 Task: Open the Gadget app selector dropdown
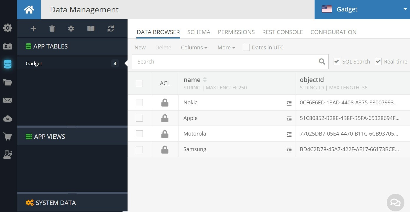tap(362, 9)
